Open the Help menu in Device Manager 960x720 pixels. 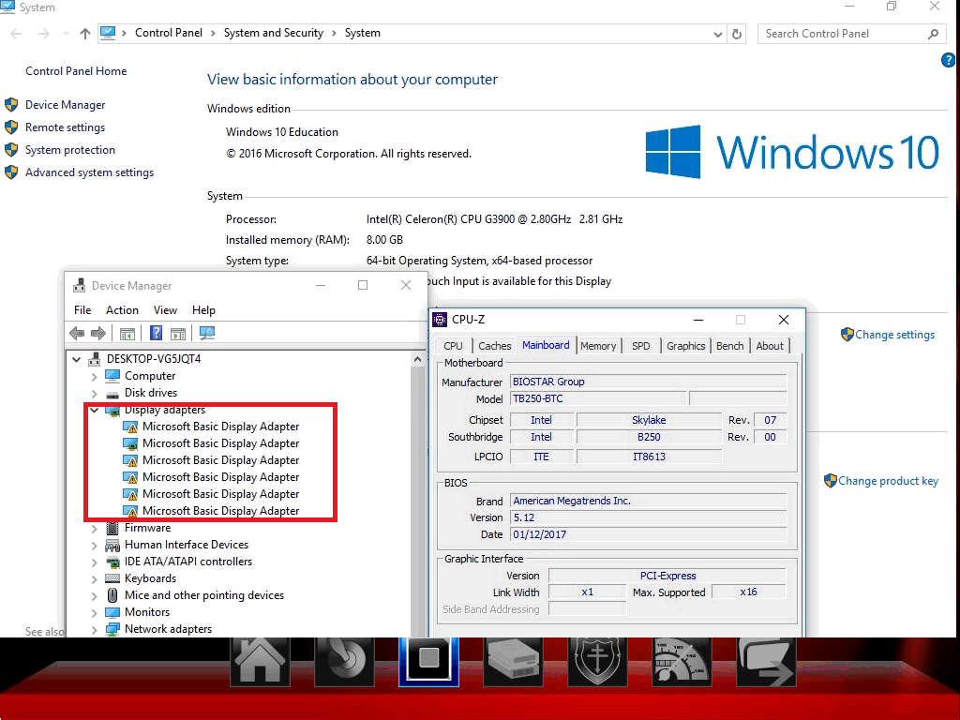tap(203, 310)
